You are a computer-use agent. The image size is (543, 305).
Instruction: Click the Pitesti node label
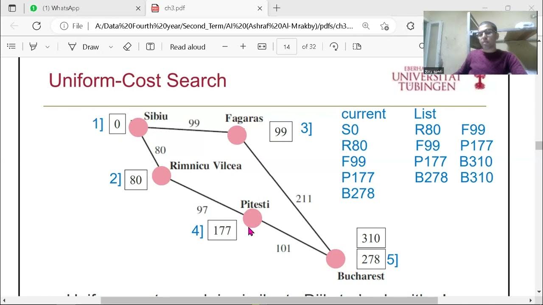[x=255, y=204]
